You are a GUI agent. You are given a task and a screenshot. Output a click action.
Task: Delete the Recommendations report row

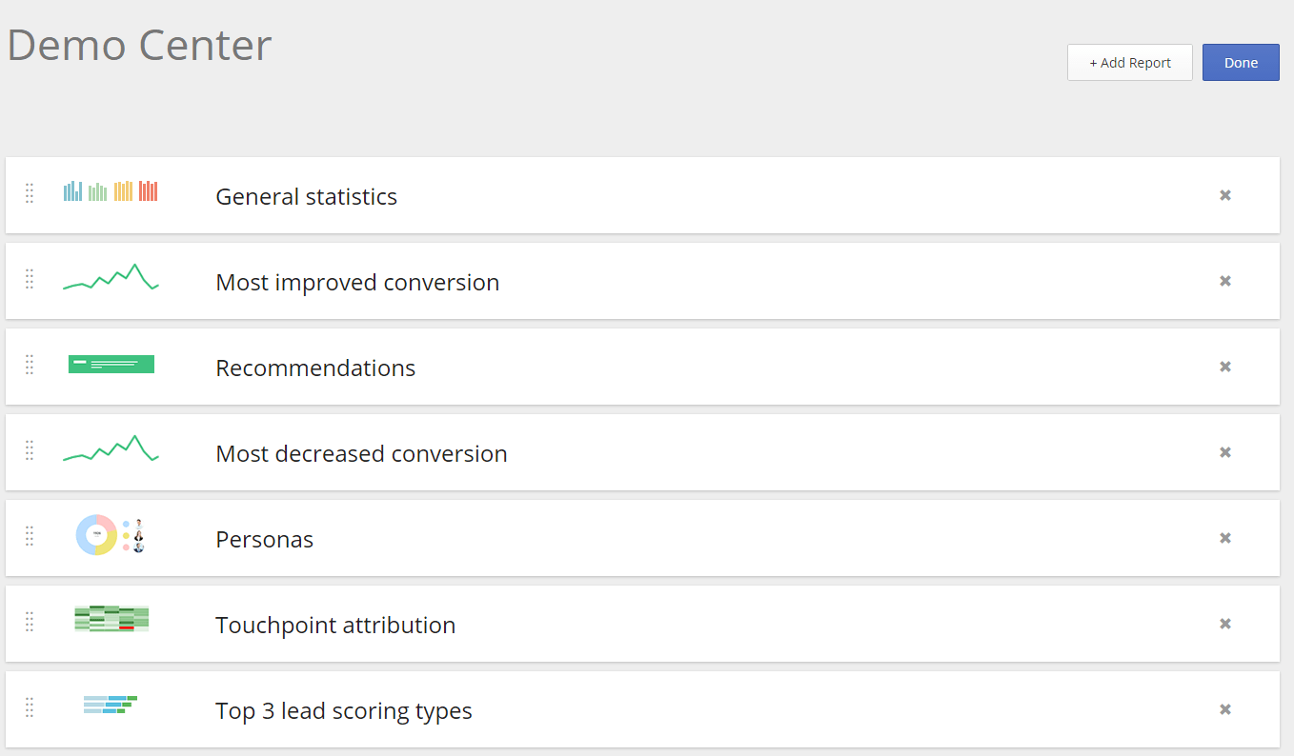click(1225, 367)
